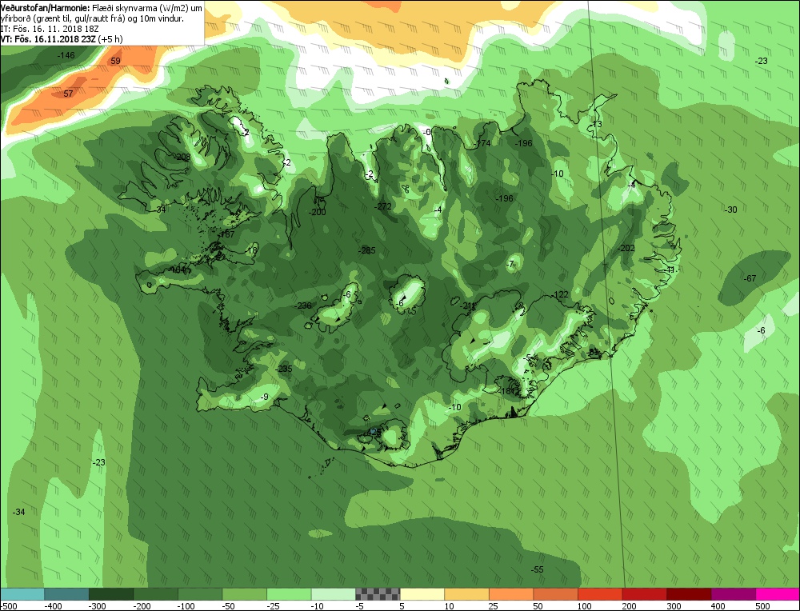Click the 57 value in the orange area
The width and height of the screenshot is (800, 611).
(68, 94)
